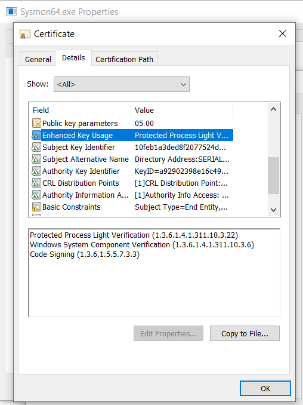The height and width of the screenshot is (405, 303).
Task: Click the Subject Alternative Name extension icon
Action: (x=36, y=159)
